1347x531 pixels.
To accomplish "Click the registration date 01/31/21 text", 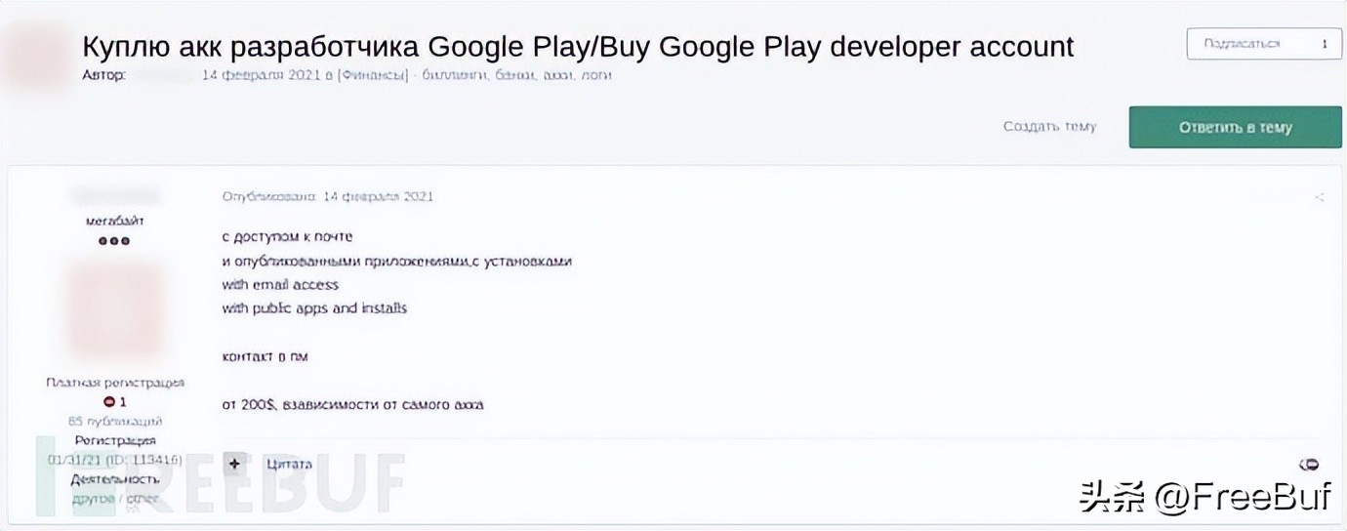I will point(113,460).
